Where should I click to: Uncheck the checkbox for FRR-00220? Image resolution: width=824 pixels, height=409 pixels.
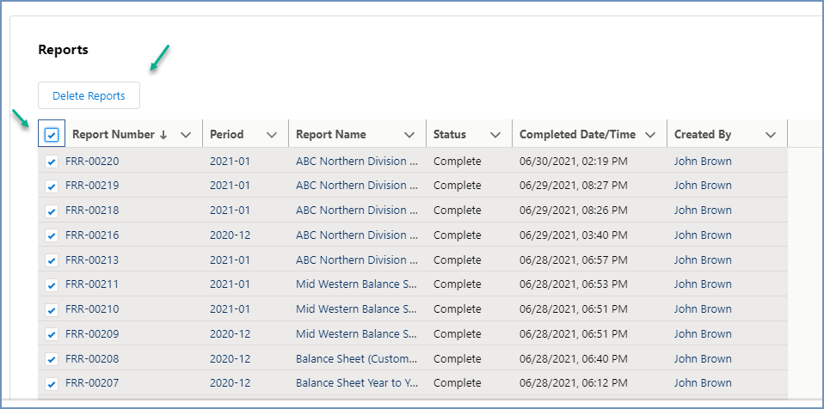point(52,162)
